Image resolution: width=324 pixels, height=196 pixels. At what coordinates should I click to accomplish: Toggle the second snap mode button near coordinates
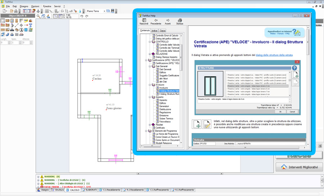(x=60, y=16)
